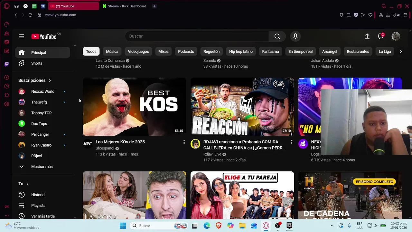Open a new browser tab
Image resolution: width=412 pixels, height=232 pixels.
[154, 6]
